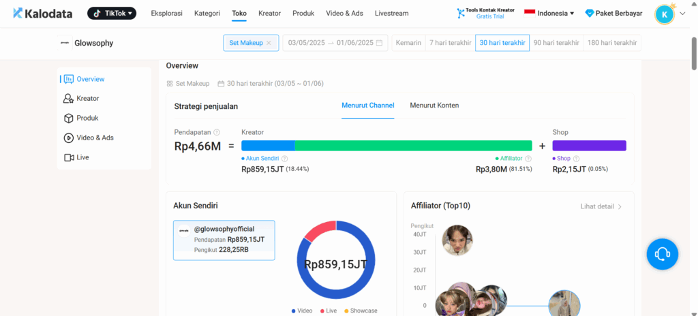
Task: Go to Video & Ads in top navigation
Action: coord(344,14)
